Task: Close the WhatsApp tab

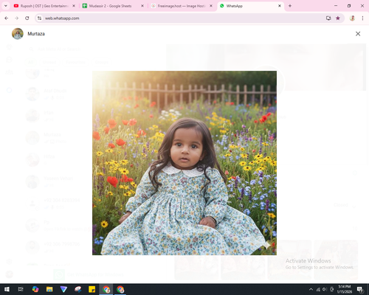Action: pyautogui.click(x=280, y=6)
